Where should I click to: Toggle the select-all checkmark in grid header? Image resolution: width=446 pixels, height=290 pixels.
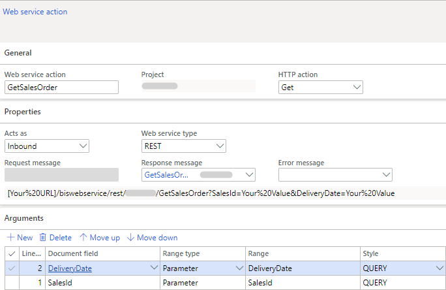pos(11,253)
